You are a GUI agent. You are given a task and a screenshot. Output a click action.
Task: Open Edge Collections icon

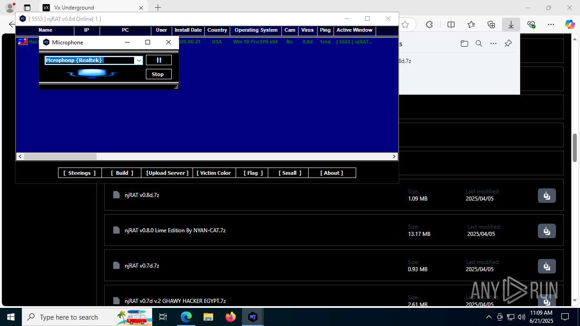click(x=491, y=24)
